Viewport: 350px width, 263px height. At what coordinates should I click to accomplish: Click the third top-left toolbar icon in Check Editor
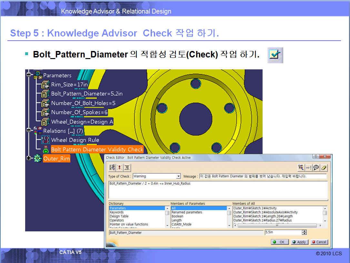point(127,167)
